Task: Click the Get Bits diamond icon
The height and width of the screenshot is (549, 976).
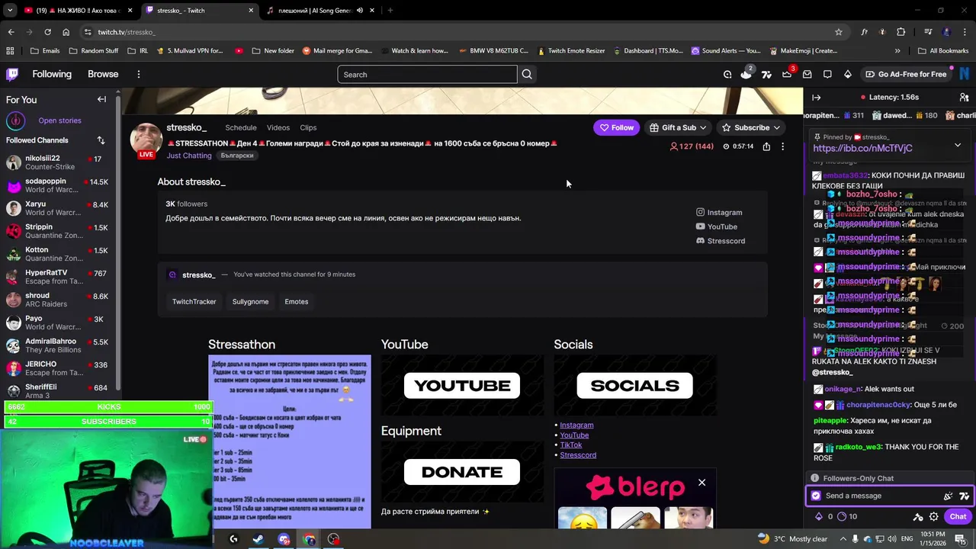Action: click(x=847, y=74)
